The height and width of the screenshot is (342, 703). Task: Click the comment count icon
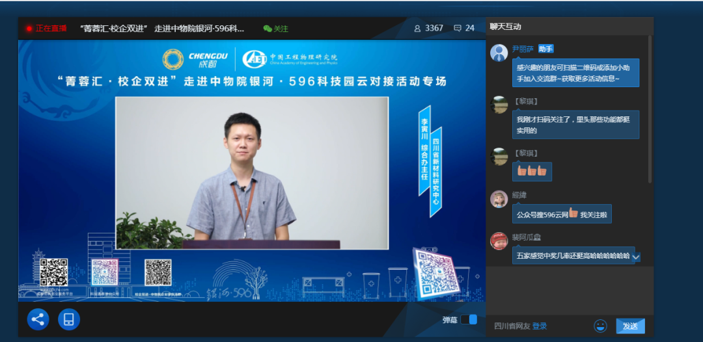[458, 28]
